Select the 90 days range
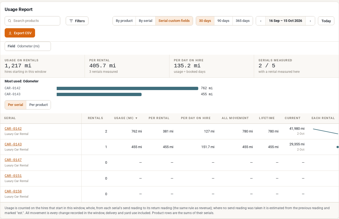The height and width of the screenshot is (219, 339). 223,21
